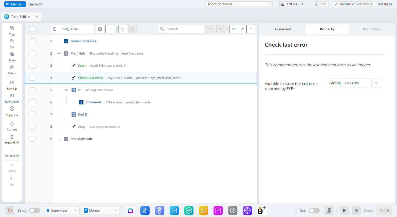Move the command with Row Down

(12, 95)
